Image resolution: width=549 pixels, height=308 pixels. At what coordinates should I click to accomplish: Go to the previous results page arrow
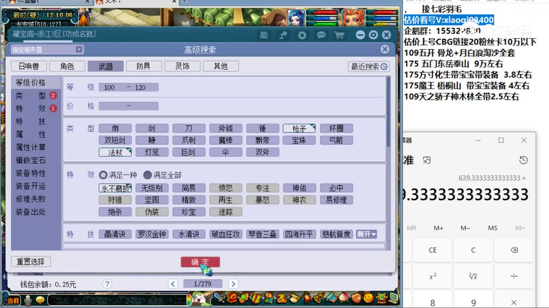(173, 284)
